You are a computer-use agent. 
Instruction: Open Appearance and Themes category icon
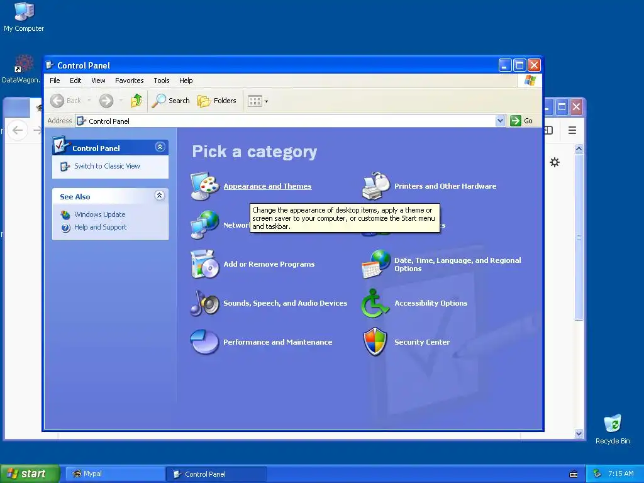click(205, 186)
